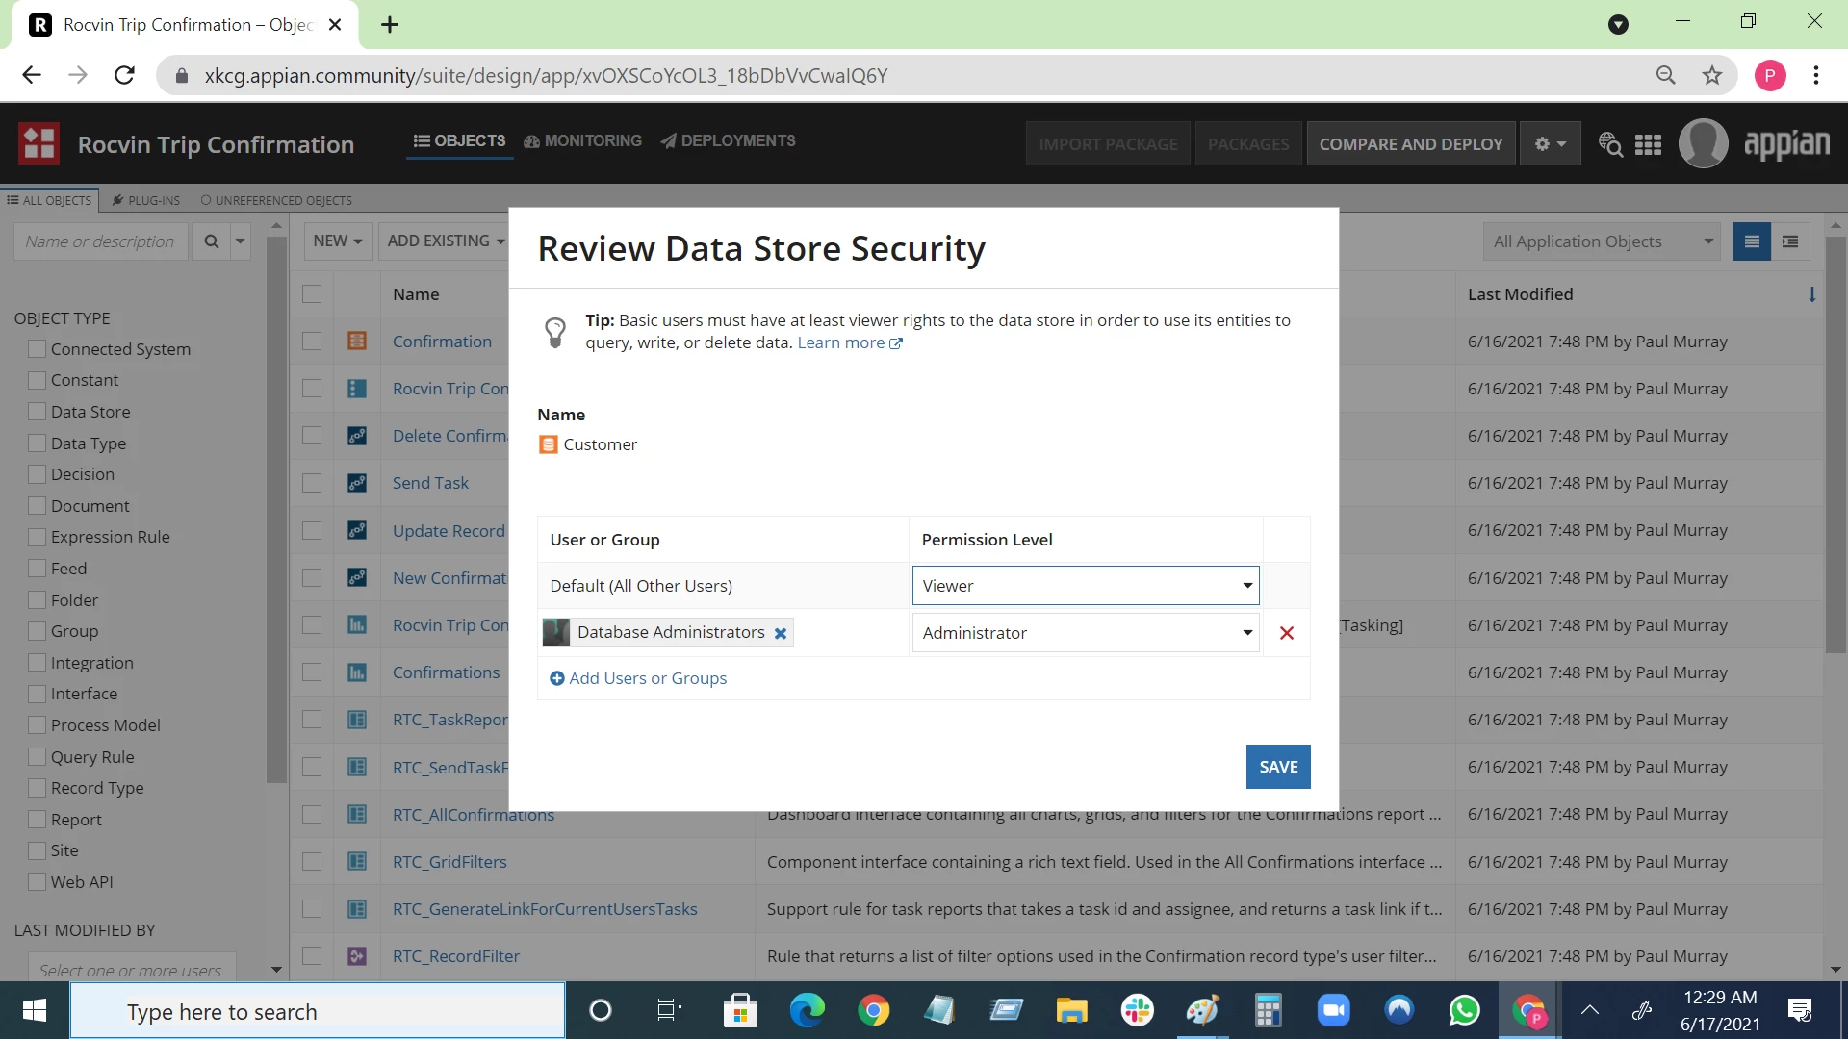Open Zoom from taskbar
The width and height of the screenshot is (1848, 1039).
[1333, 1010]
